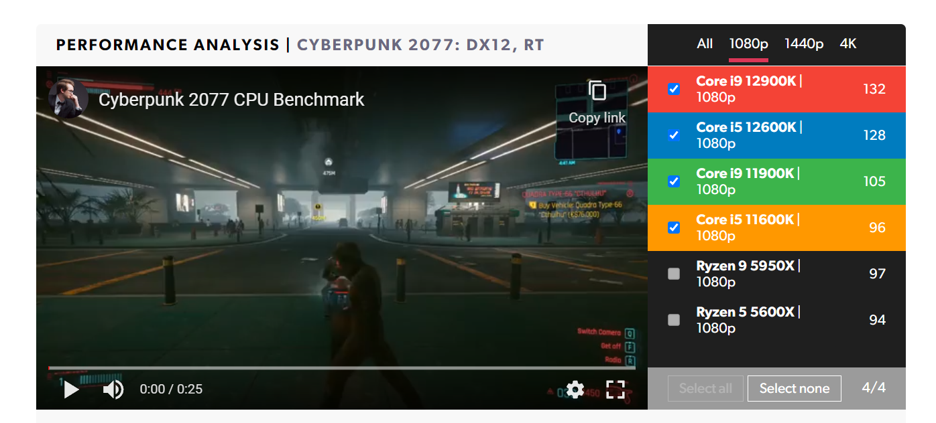Click the 0:00 / 0:25 time display
This screenshot has height=423, width=936.
[171, 390]
